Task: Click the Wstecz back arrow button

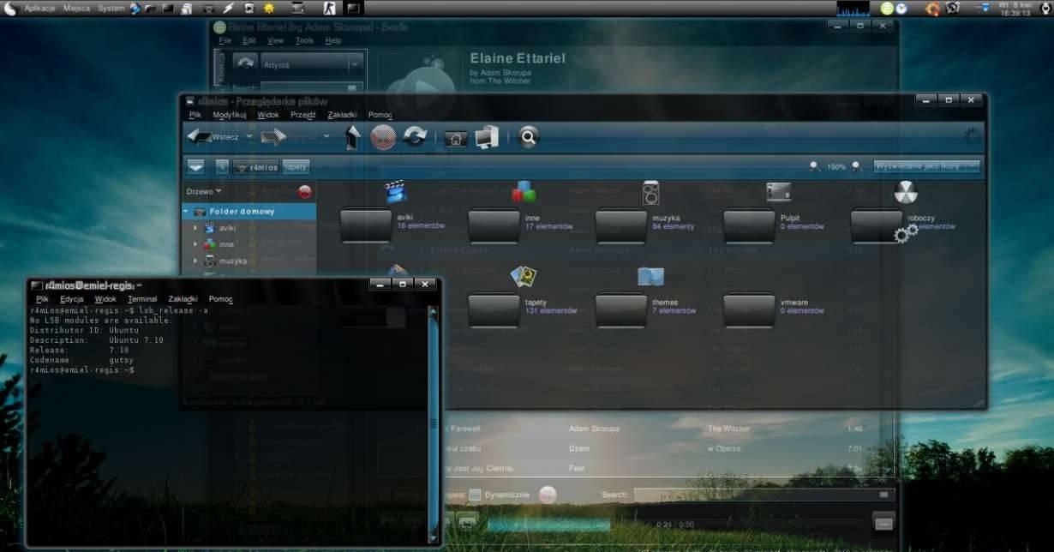Action: point(213,136)
